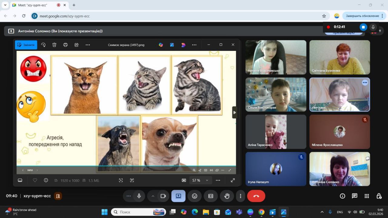
Task: Send a reaction with the emoji button
Action: (195, 196)
